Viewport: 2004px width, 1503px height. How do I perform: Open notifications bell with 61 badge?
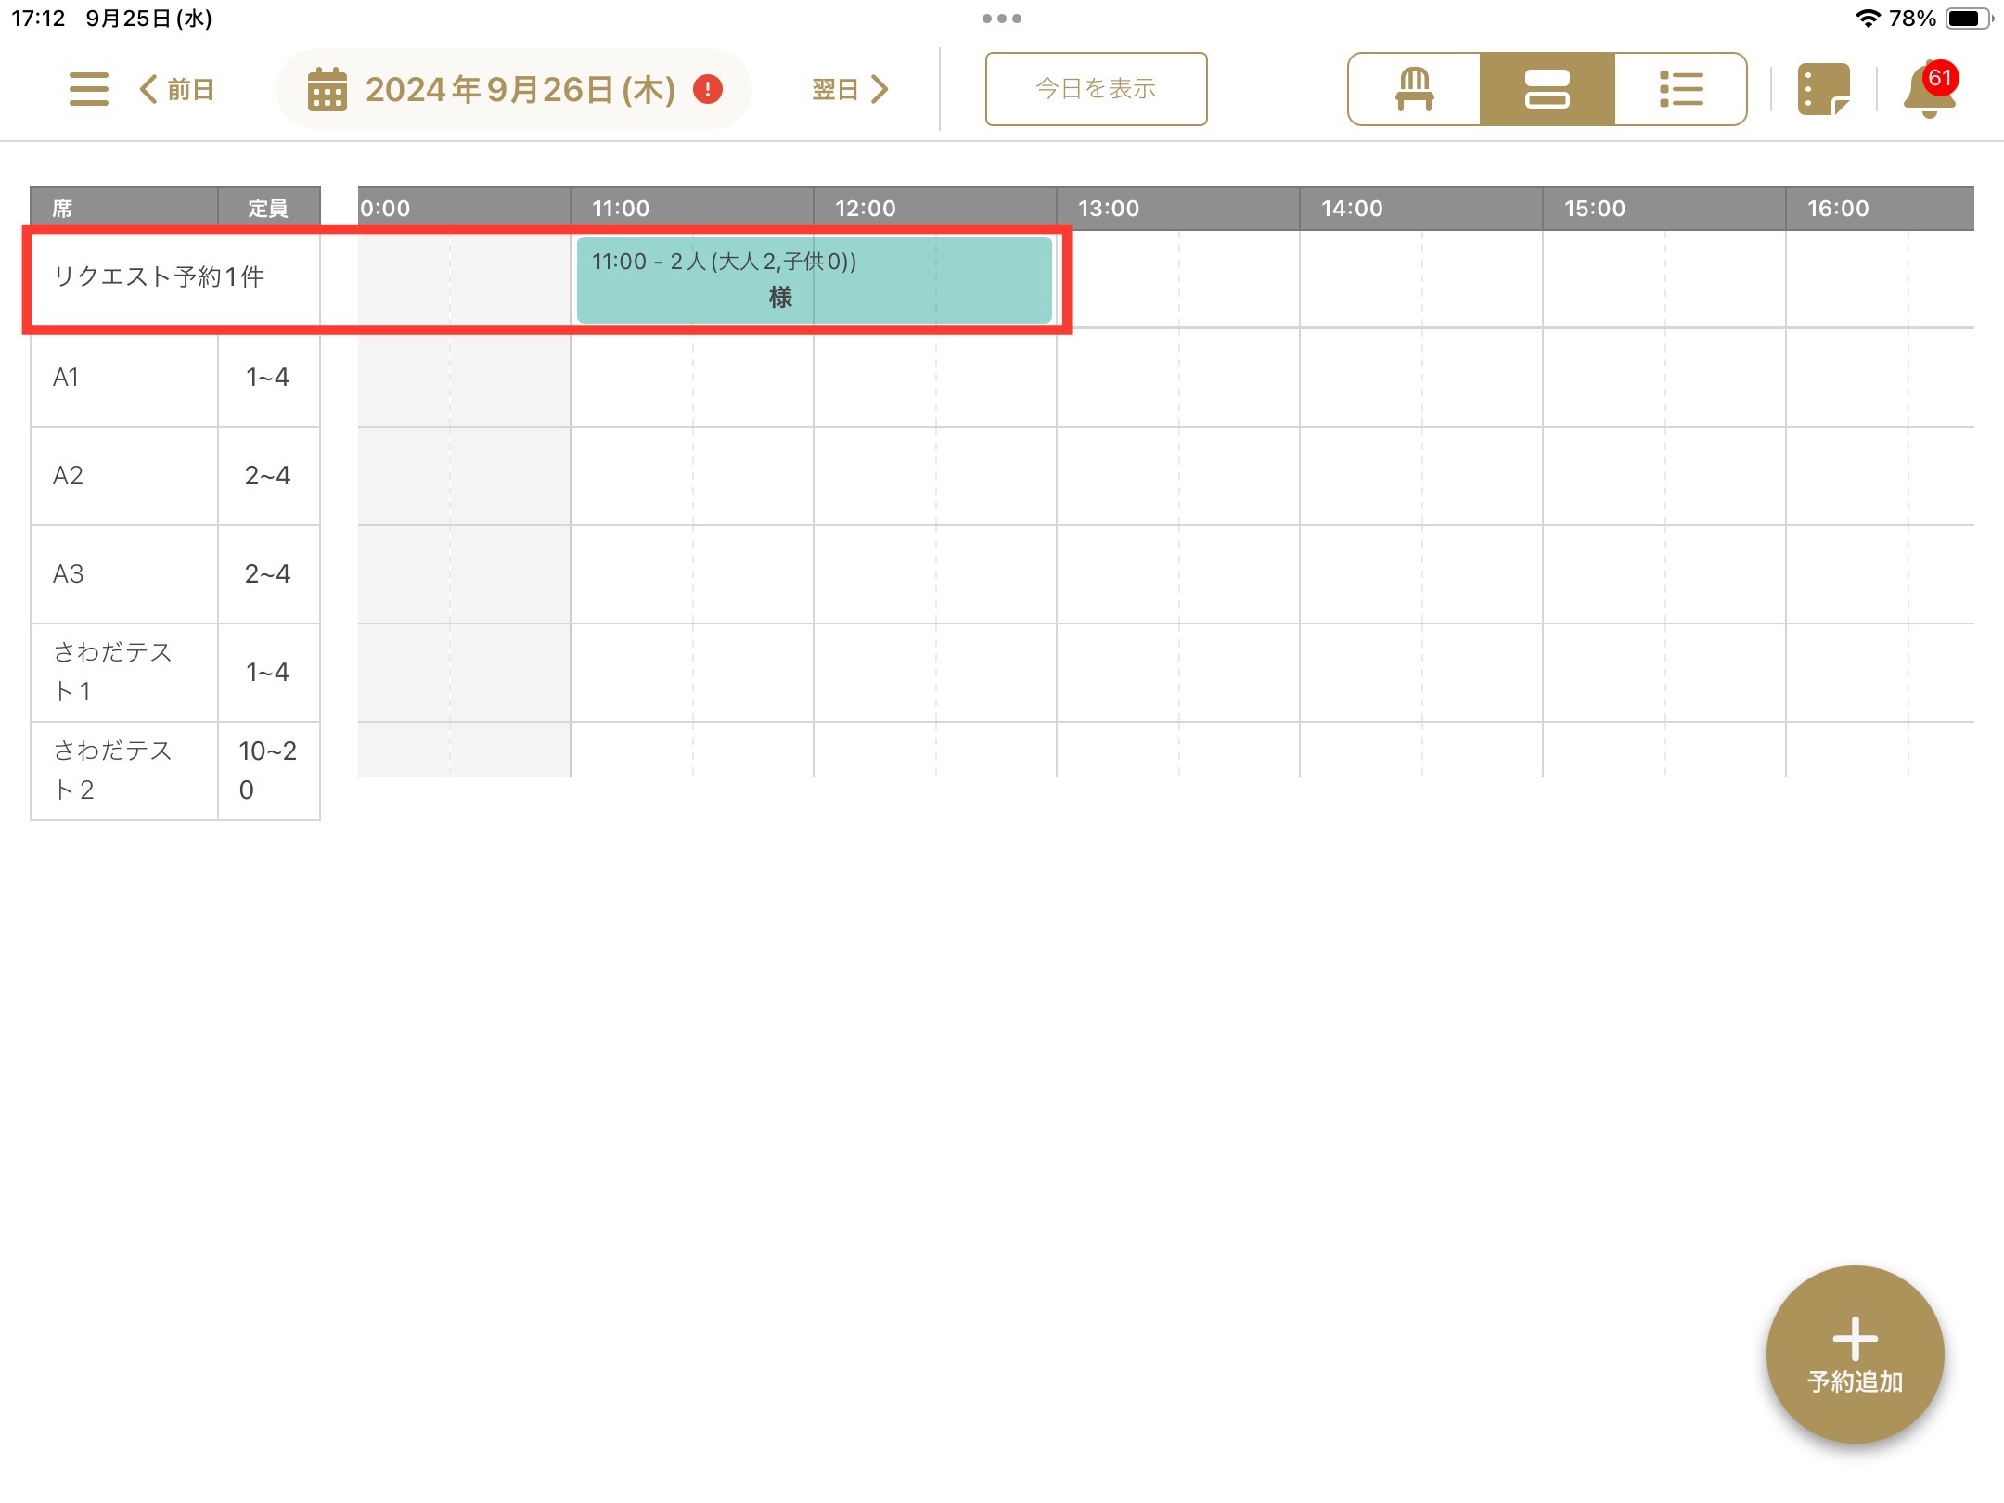(1928, 91)
